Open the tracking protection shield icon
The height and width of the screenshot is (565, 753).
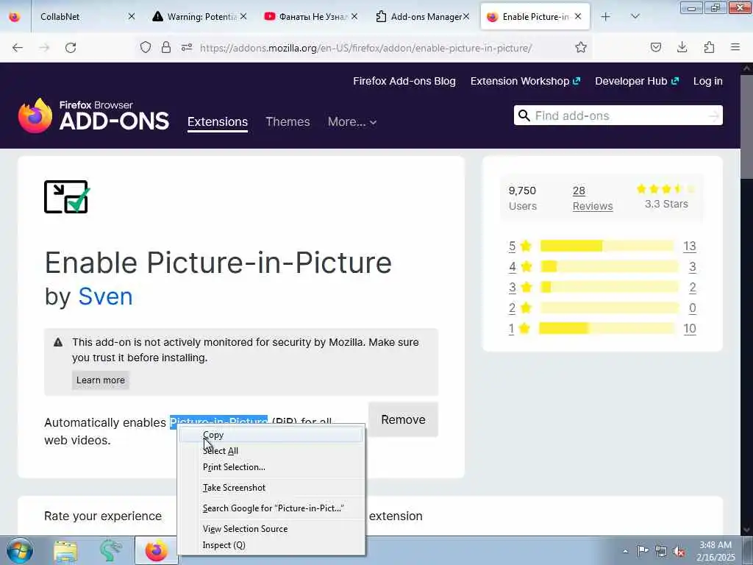(146, 47)
